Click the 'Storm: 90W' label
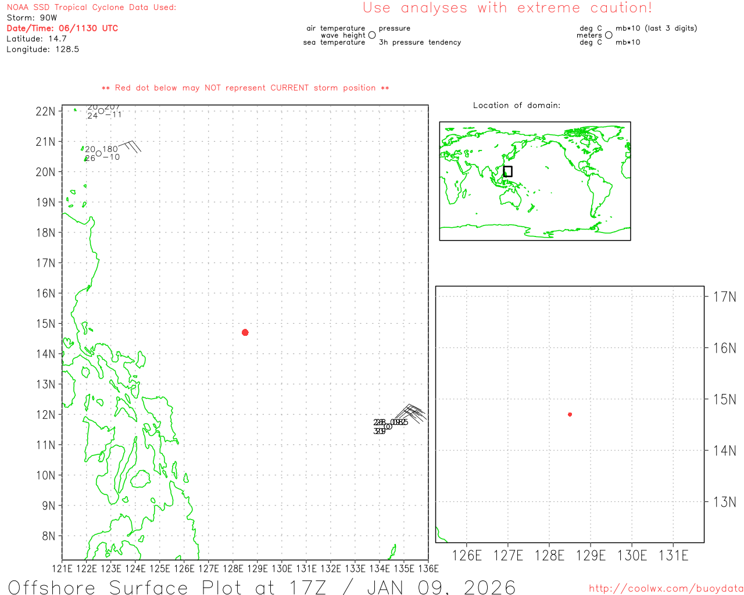The image size is (744, 595). pos(32,18)
